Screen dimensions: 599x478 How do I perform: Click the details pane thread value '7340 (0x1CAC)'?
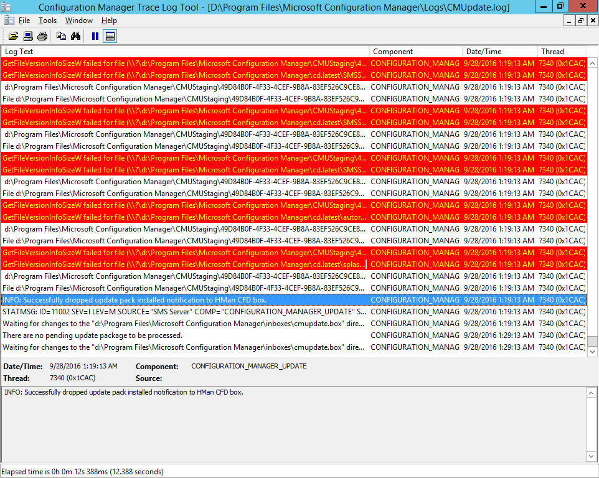coord(73,378)
